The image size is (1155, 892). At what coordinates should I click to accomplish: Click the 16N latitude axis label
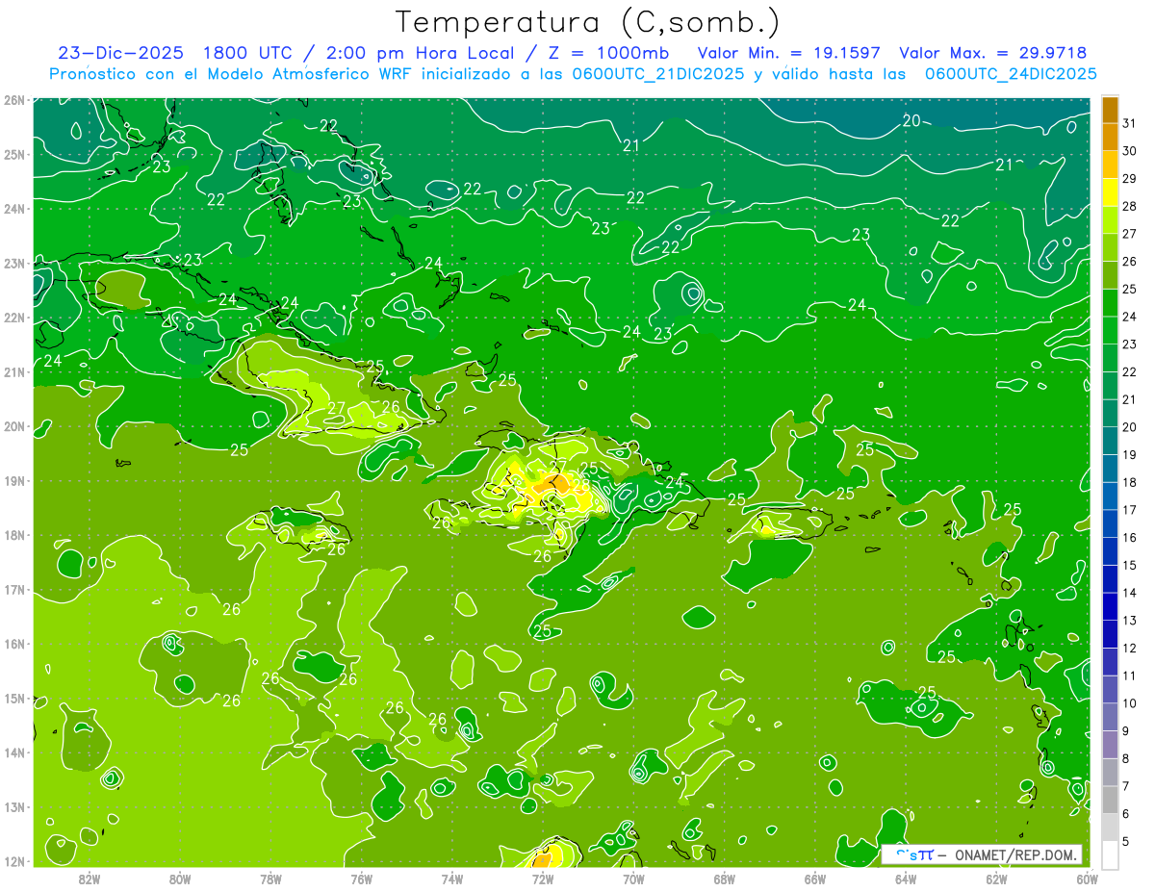14,643
